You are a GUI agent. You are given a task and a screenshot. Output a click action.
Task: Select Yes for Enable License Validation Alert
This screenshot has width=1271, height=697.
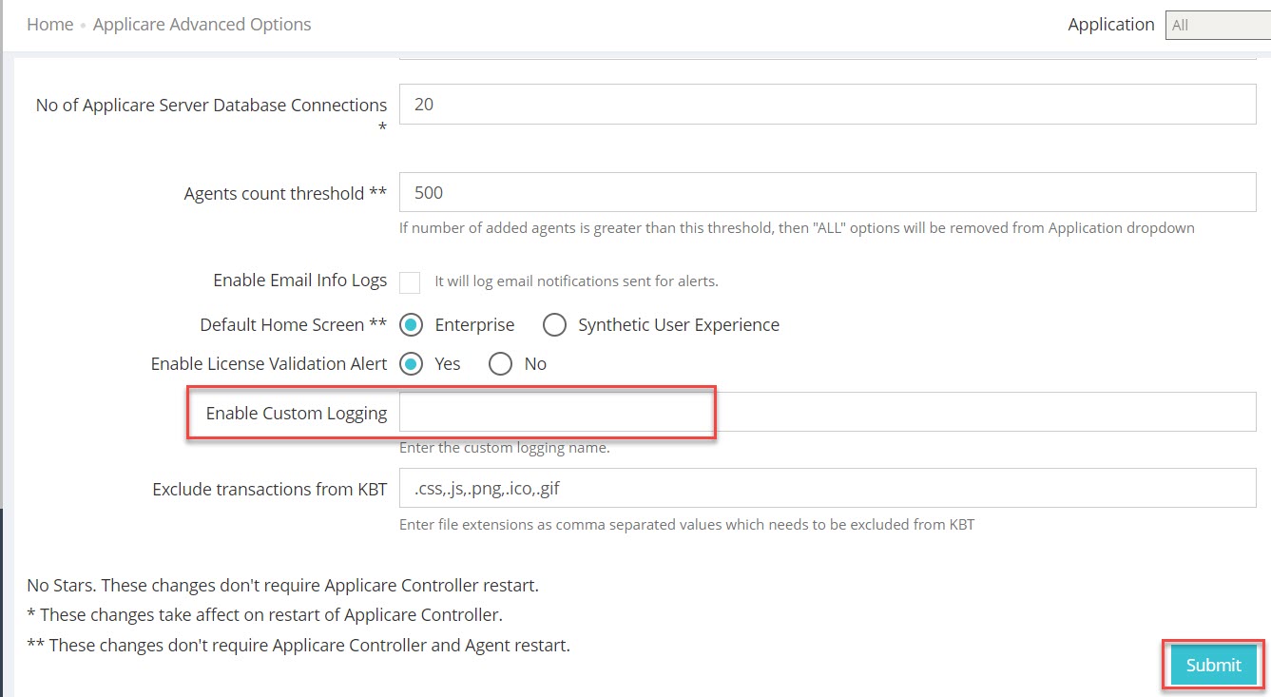tap(411, 364)
